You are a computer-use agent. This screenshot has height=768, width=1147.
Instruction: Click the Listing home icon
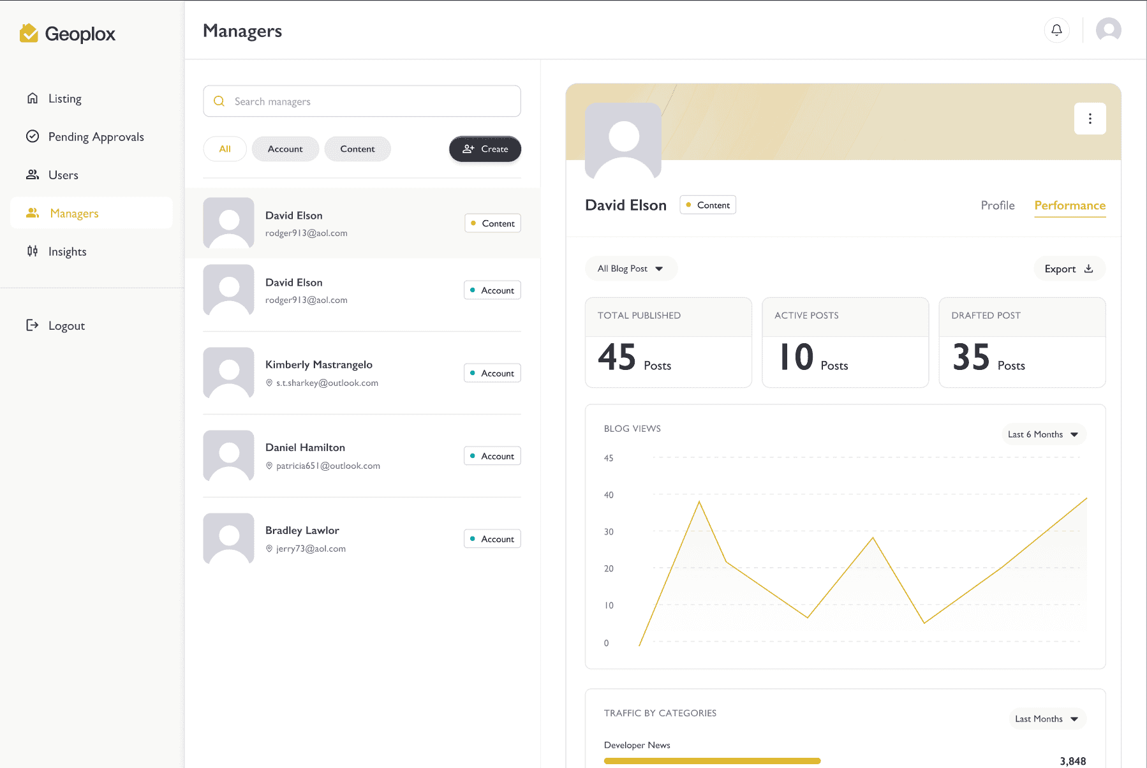click(33, 98)
